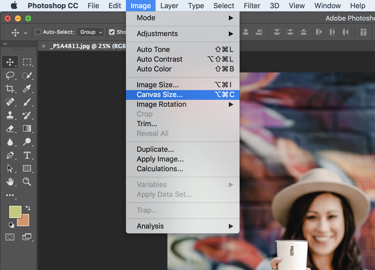Screen dimensions: 375x270
Task: Select the Rectangle shape tool
Action: tap(27, 168)
